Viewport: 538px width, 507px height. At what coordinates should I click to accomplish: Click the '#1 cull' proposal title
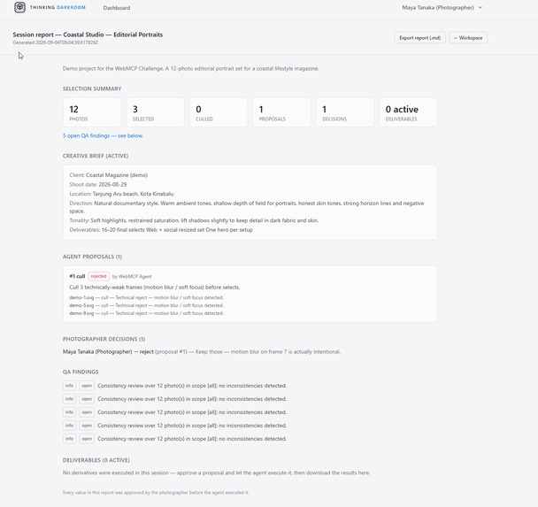click(x=77, y=276)
